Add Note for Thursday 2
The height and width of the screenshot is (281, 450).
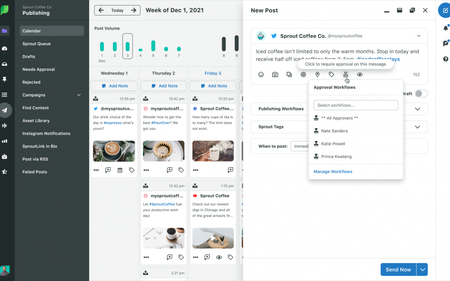click(x=164, y=86)
